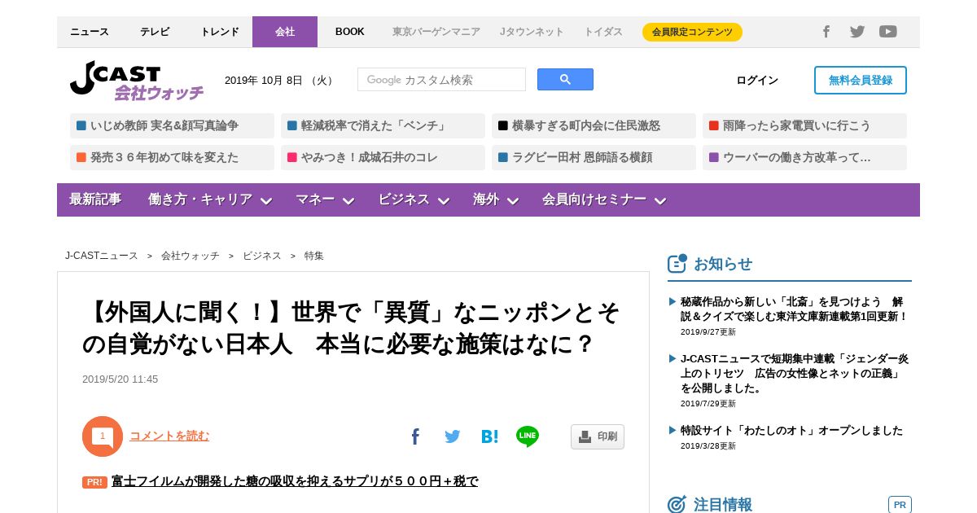This screenshot has width=977, height=513.
Task: Click the J-CAST 会社ウォッチ logo
Action: click(137, 80)
